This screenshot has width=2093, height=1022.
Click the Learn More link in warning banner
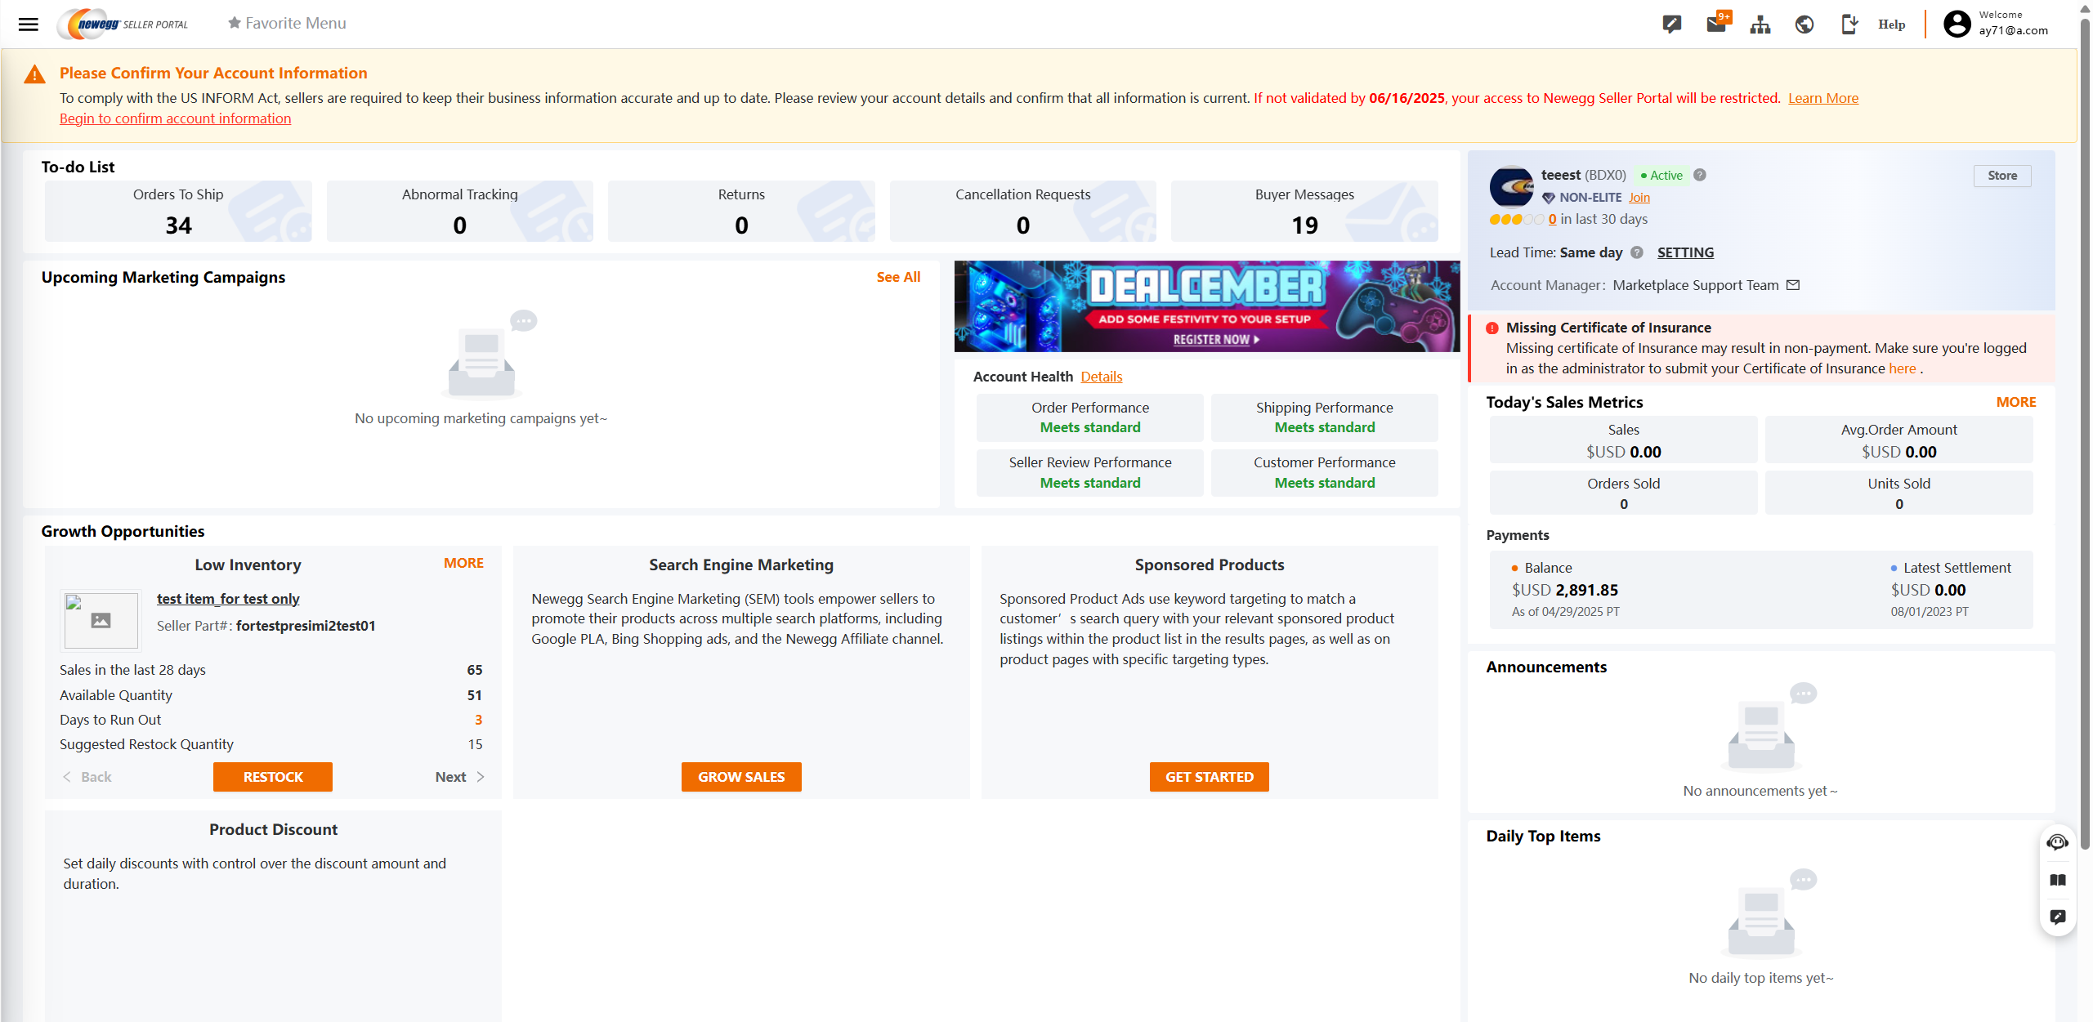click(x=1822, y=98)
